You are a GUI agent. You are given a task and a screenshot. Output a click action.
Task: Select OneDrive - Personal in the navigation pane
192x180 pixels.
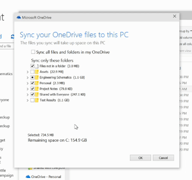point(43,177)
